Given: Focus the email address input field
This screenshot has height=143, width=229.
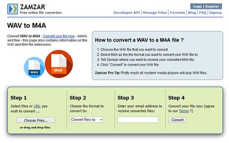Looking at the screenshot, I should [138, 120].
